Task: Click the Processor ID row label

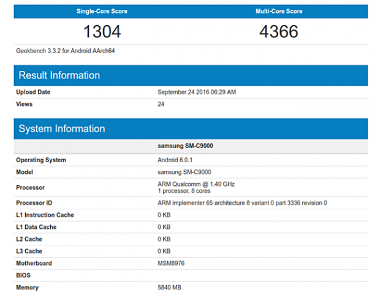Action: 36,203
